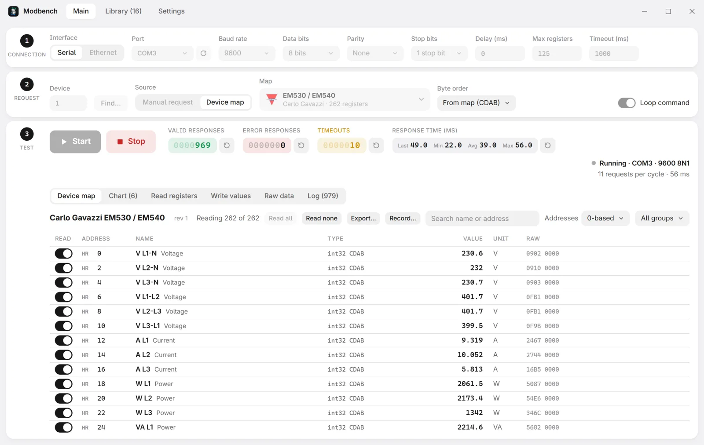Reset the timeouts counter
704x445 pixels.
[376, 145]
